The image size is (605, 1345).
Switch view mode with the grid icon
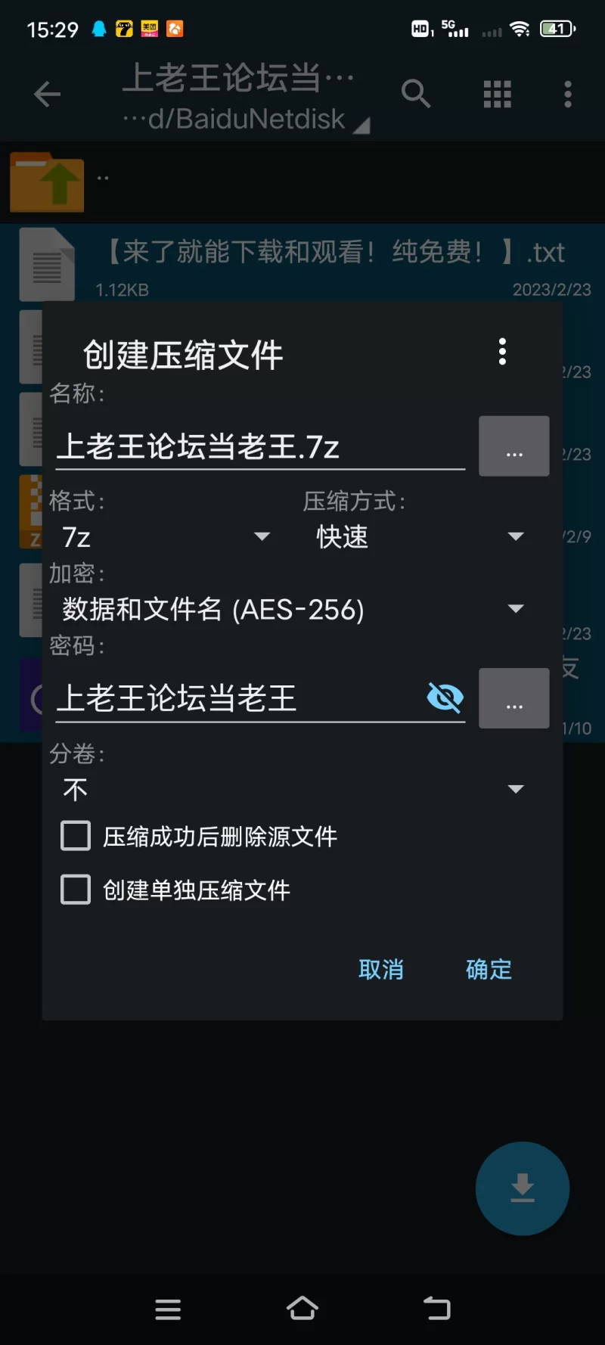point(497,95)
